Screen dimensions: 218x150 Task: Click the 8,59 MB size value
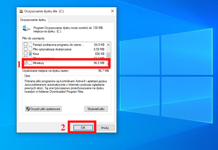point(99,49)
